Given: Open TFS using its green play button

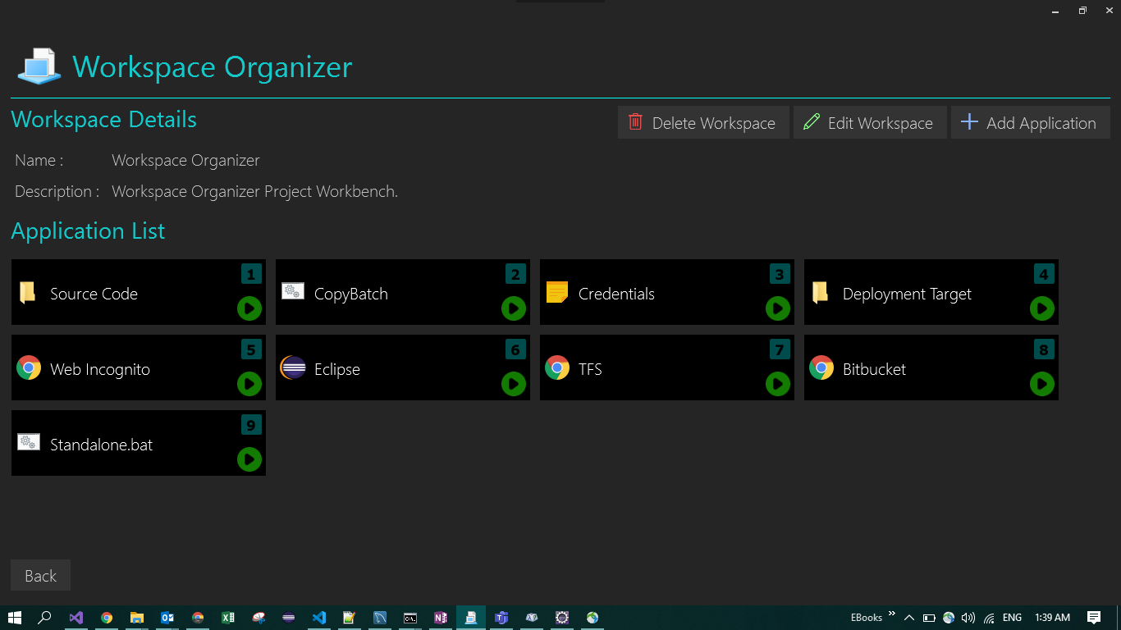Looking at the screenshot, I should point(778,384).
